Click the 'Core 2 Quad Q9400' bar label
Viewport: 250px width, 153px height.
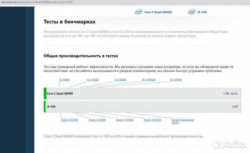(x=60, y=94)
